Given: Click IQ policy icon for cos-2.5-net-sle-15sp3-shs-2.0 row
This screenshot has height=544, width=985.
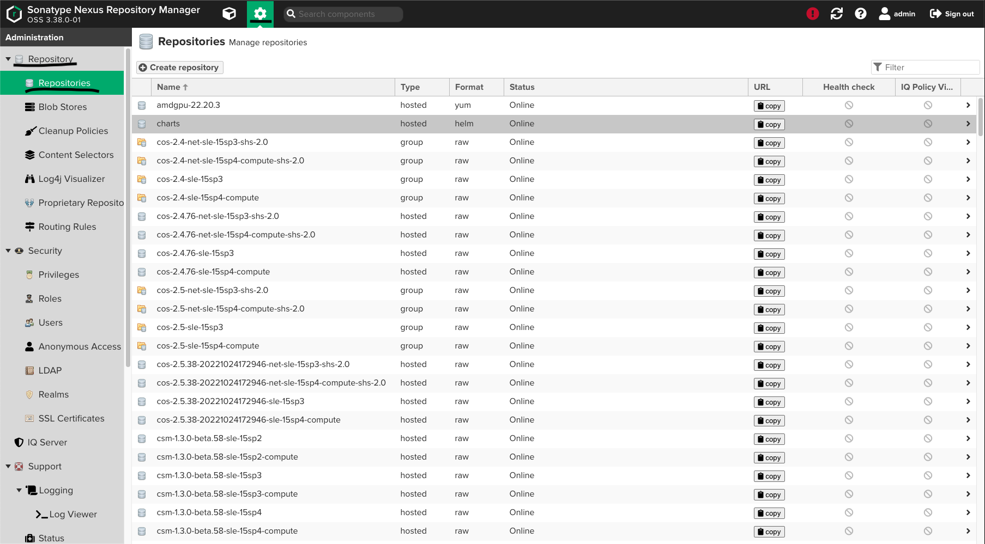Looking at the screenshot, I should (928, 290).
